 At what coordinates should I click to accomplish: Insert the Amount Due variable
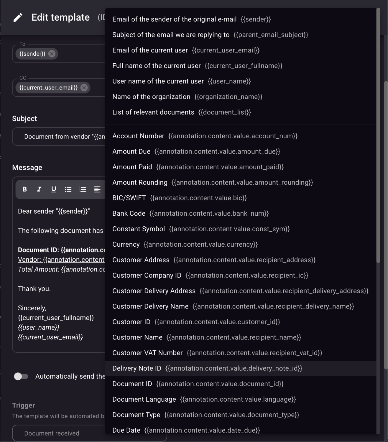click(240, 151)
